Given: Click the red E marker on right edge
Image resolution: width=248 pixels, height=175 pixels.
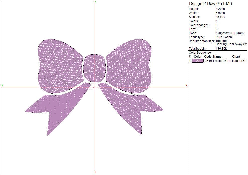Looking at the screenshot, I should click(x=186, y=86).
